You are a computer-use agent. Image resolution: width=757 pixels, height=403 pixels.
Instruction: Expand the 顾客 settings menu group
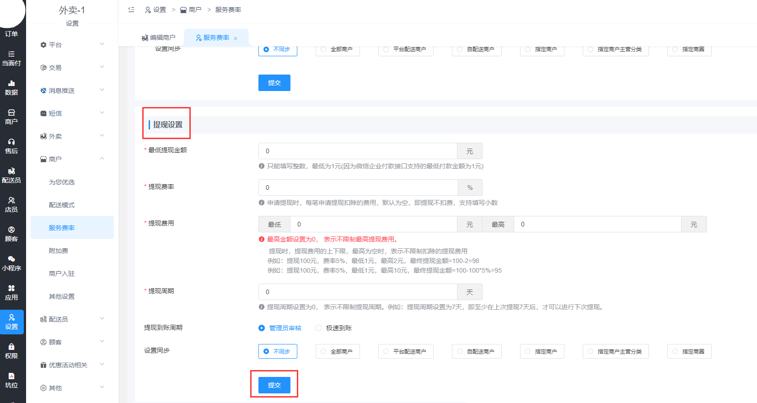point(72,342)
